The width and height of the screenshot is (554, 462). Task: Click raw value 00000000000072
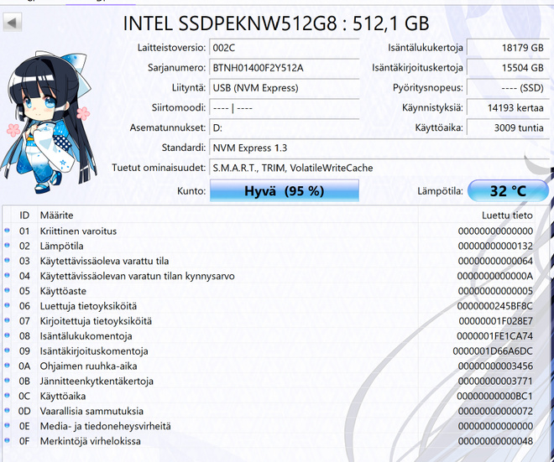click(495, 411)
